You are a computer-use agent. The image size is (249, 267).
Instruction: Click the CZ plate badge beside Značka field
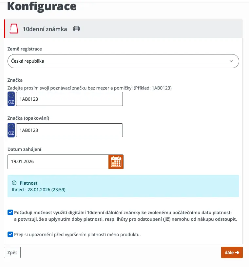(x=11, y=99)
